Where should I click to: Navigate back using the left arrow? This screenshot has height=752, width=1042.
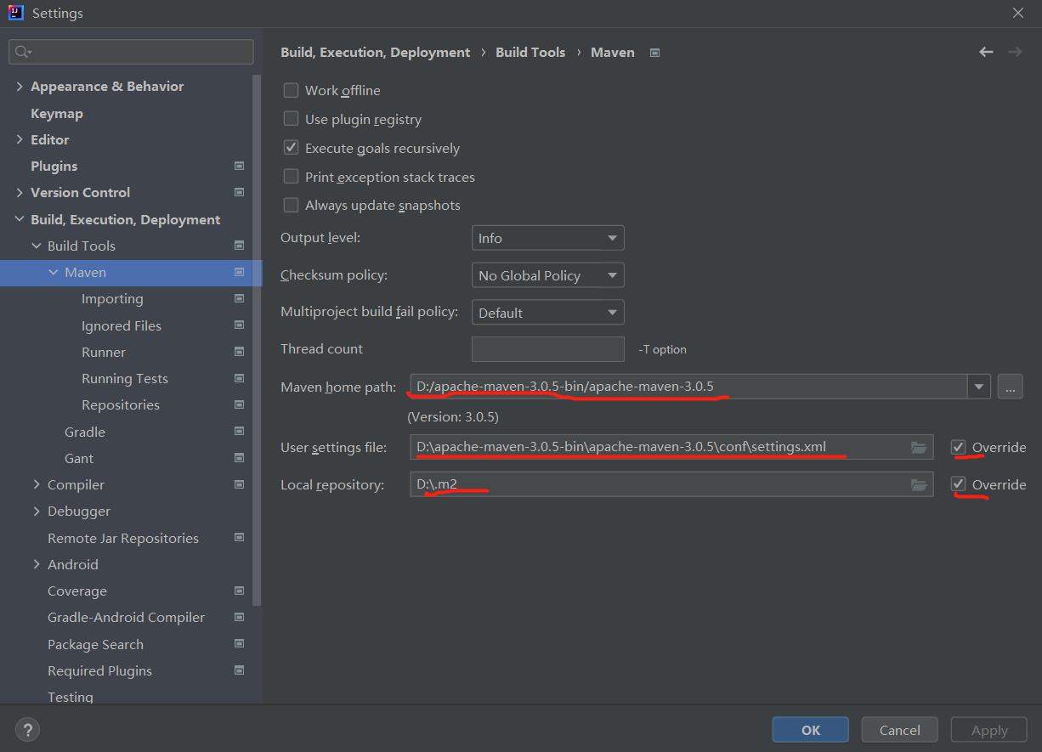click(985, 52)
